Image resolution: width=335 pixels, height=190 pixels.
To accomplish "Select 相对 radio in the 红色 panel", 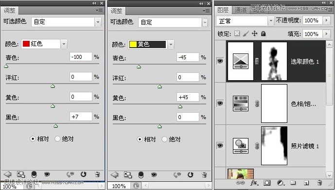I will tap(33, 139).
